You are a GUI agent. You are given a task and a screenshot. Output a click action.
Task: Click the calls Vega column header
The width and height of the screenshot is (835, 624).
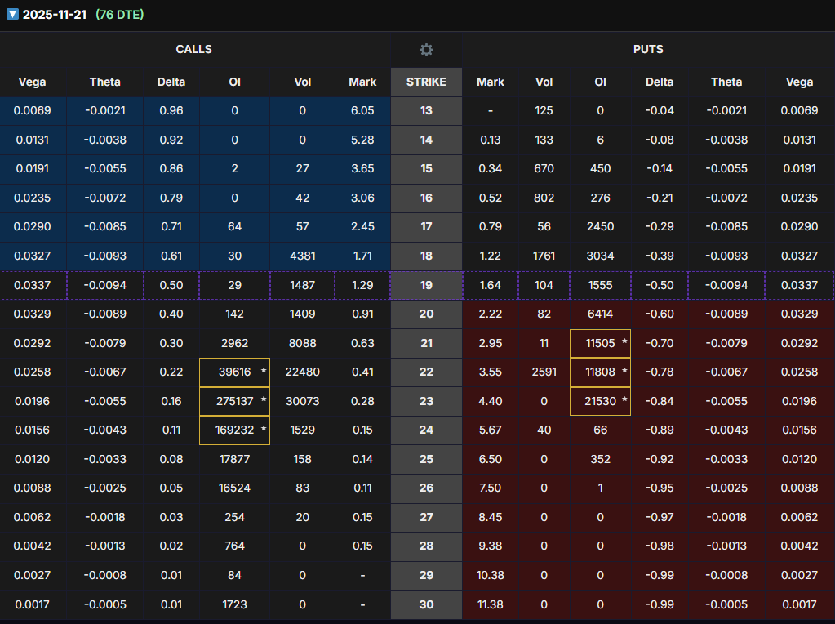point(33,82)
